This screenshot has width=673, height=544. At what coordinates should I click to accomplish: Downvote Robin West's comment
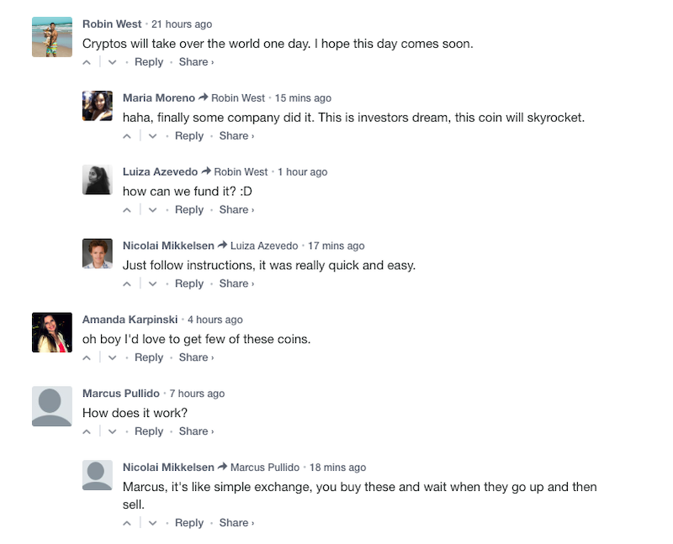click(113, 62)
